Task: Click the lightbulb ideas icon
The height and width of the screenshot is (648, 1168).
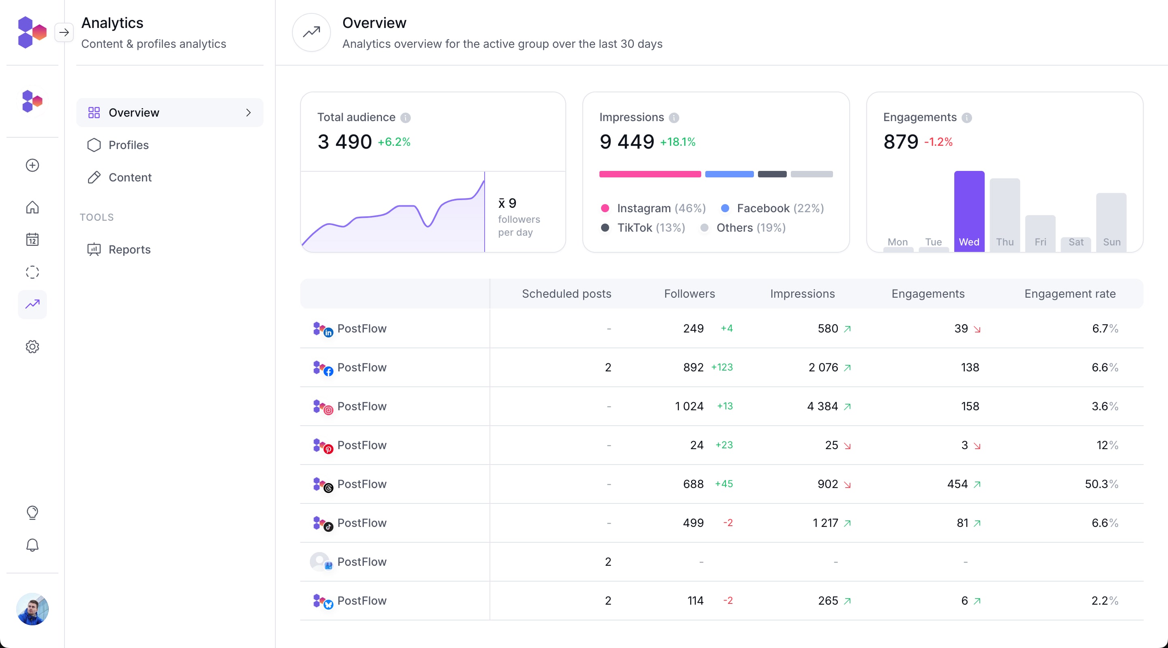Action: click(x=32, y=513)
